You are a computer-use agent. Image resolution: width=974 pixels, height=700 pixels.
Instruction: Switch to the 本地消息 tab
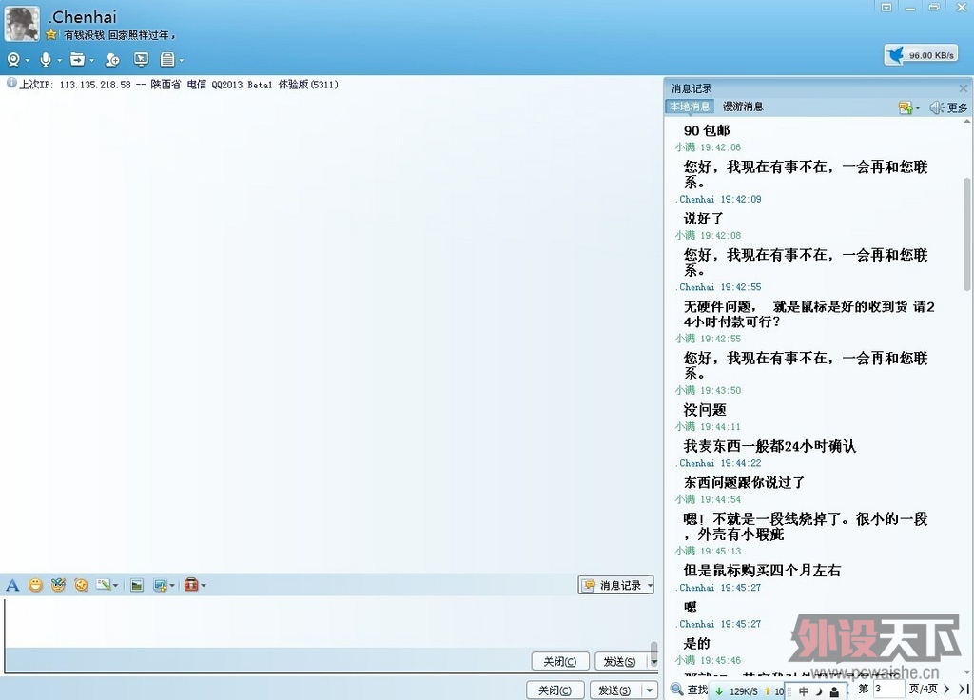[x=690, y=107]
